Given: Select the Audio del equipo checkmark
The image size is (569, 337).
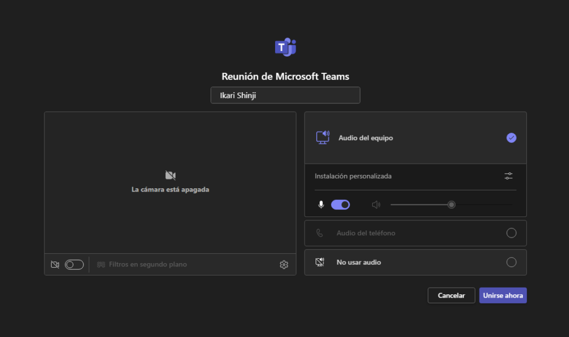Looking at the screenshot, I should (511, 138).
